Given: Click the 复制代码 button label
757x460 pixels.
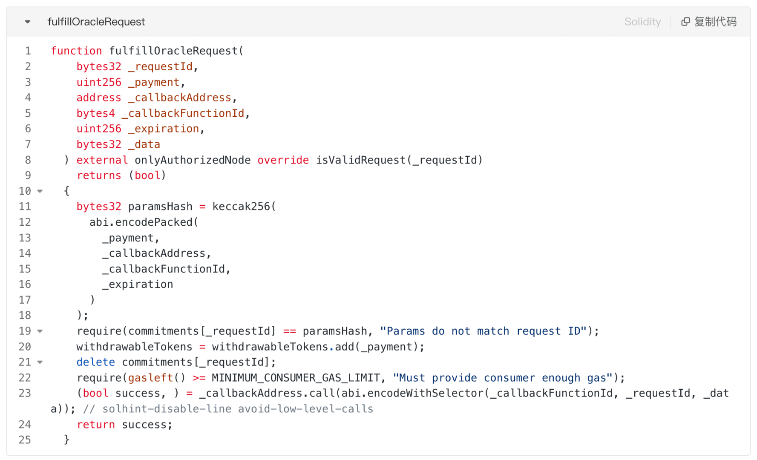Looking at the screenshot, I should click(715, 22).
